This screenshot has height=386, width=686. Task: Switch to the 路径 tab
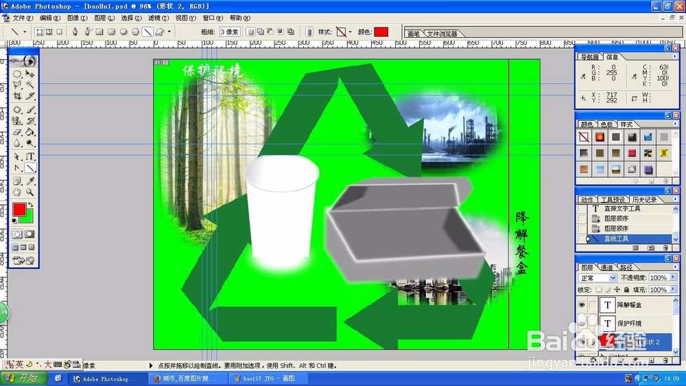[626, 267]
